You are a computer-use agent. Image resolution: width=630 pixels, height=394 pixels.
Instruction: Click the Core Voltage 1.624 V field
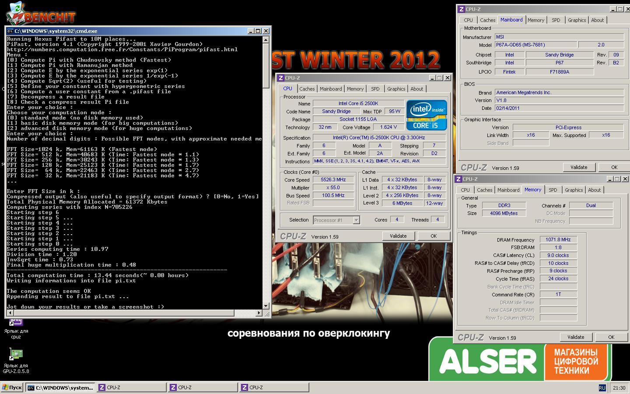tap(388, 127)
